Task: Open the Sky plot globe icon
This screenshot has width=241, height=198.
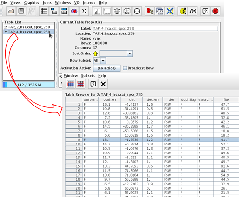Action: pos(117,11)
